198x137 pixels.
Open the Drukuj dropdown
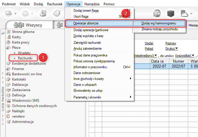point(172,49)
